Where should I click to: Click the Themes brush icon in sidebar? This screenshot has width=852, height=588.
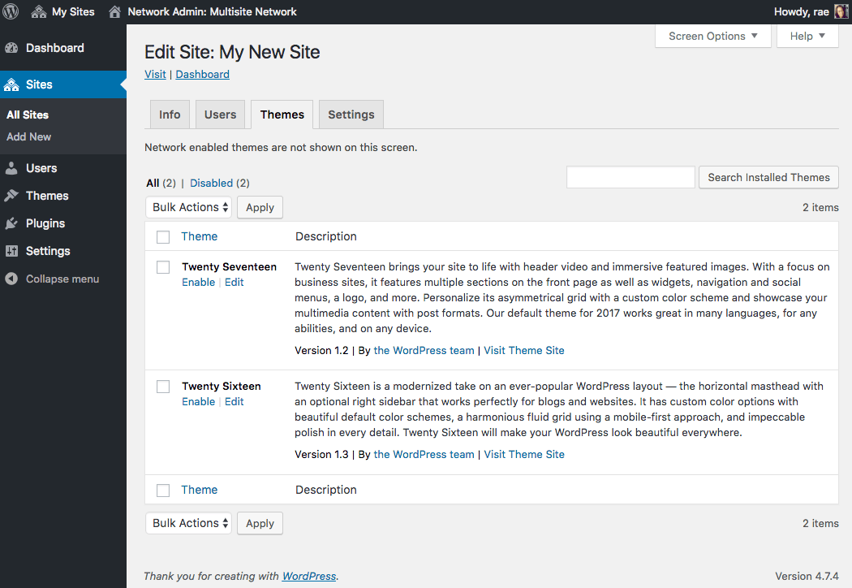click(x=11, y=196)
